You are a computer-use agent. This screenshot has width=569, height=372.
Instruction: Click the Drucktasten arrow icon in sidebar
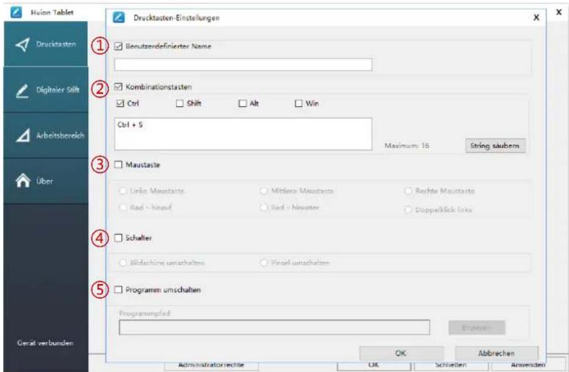(23, 44)
